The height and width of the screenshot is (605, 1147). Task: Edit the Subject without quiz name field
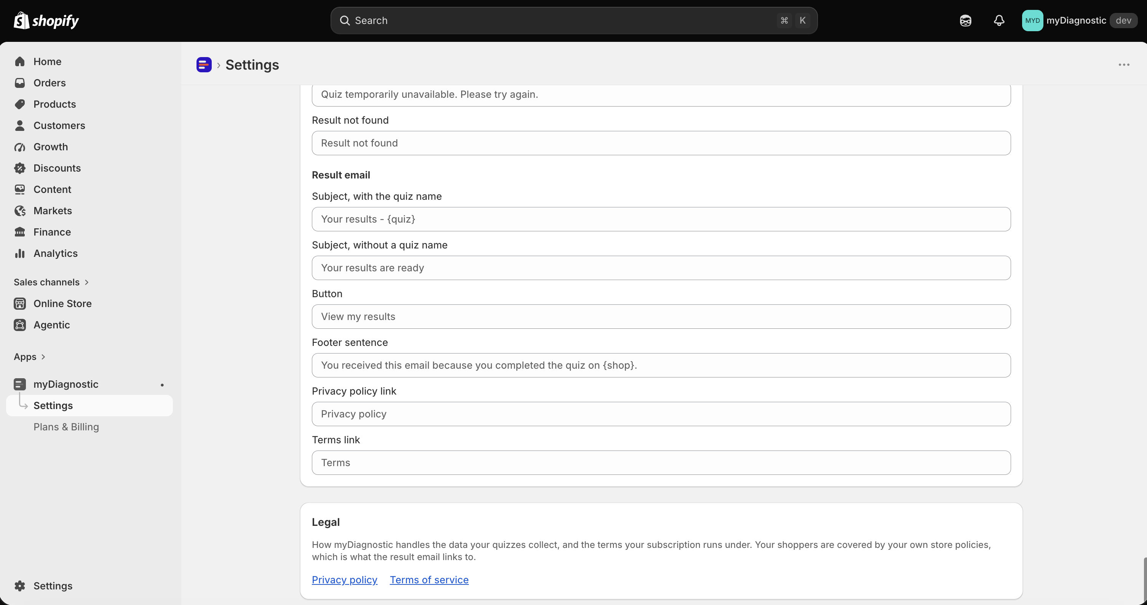661,268
